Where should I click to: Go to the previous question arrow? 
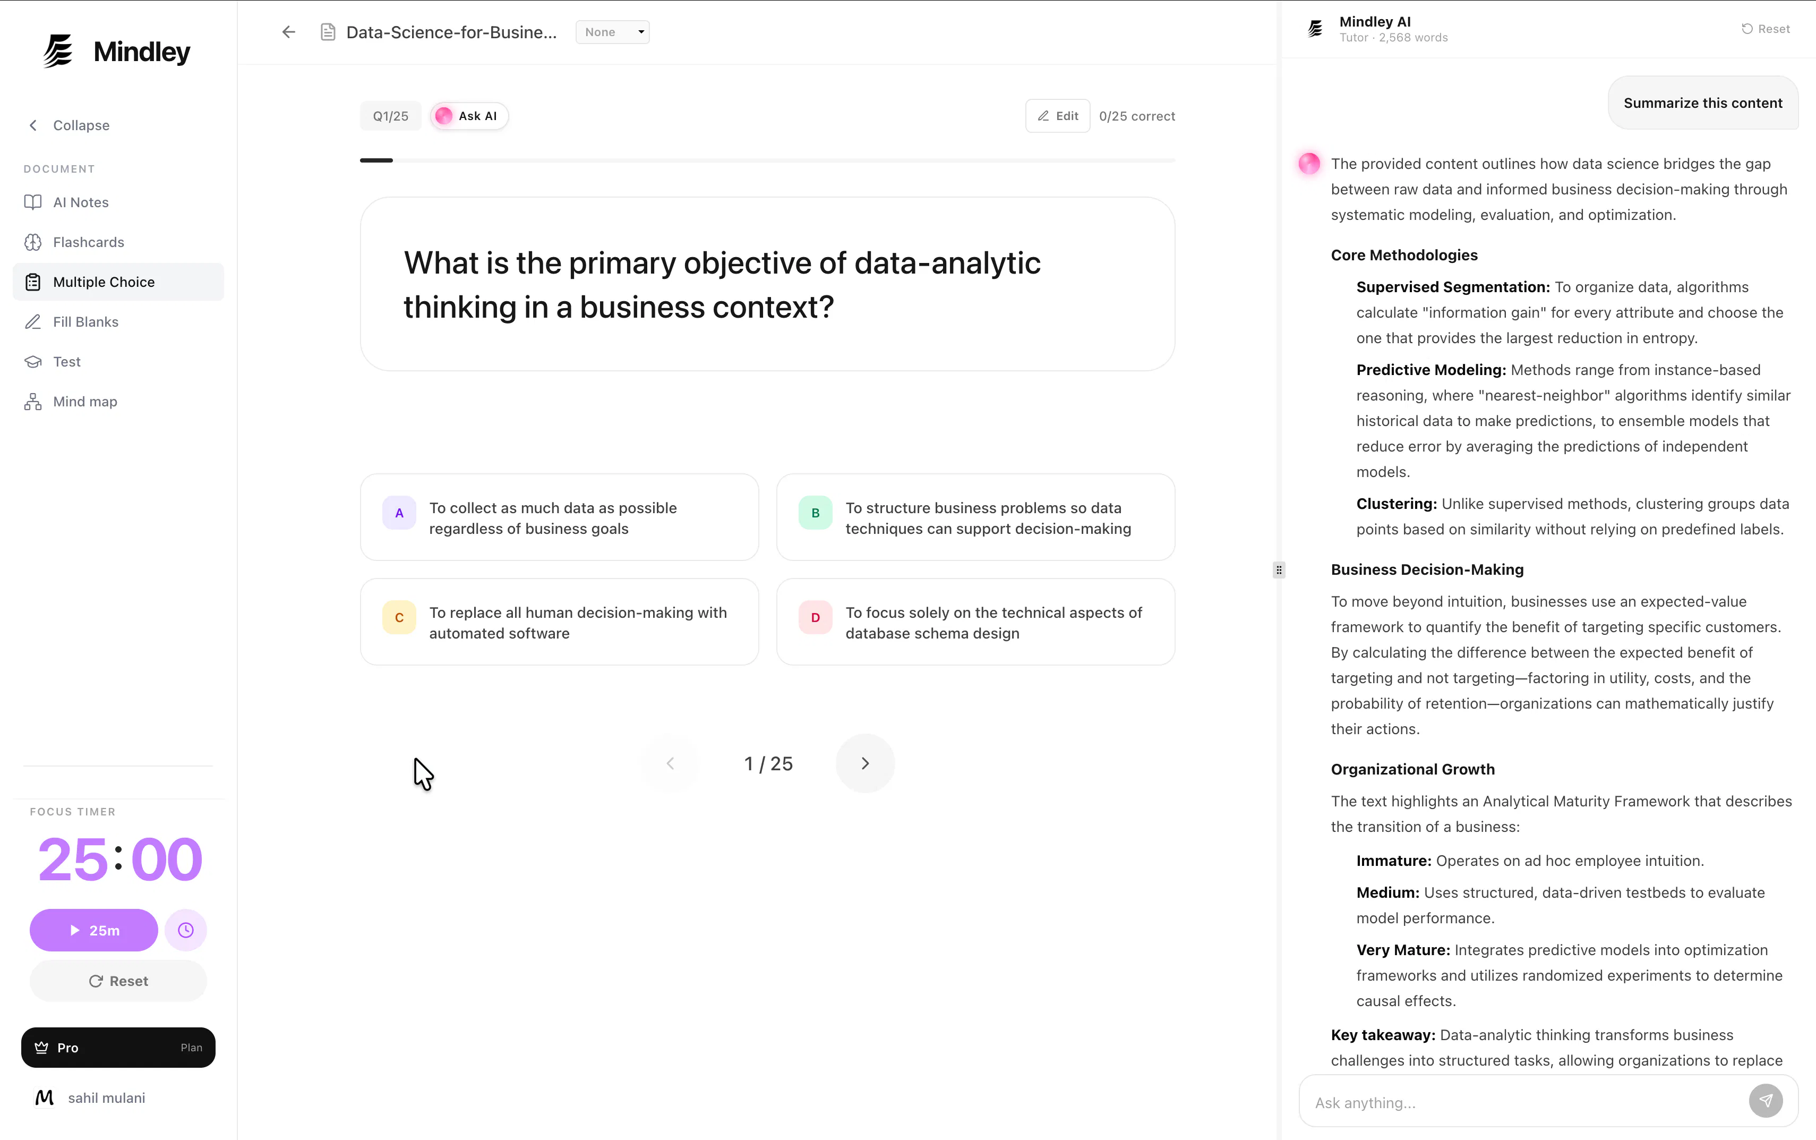coord(670,763)
